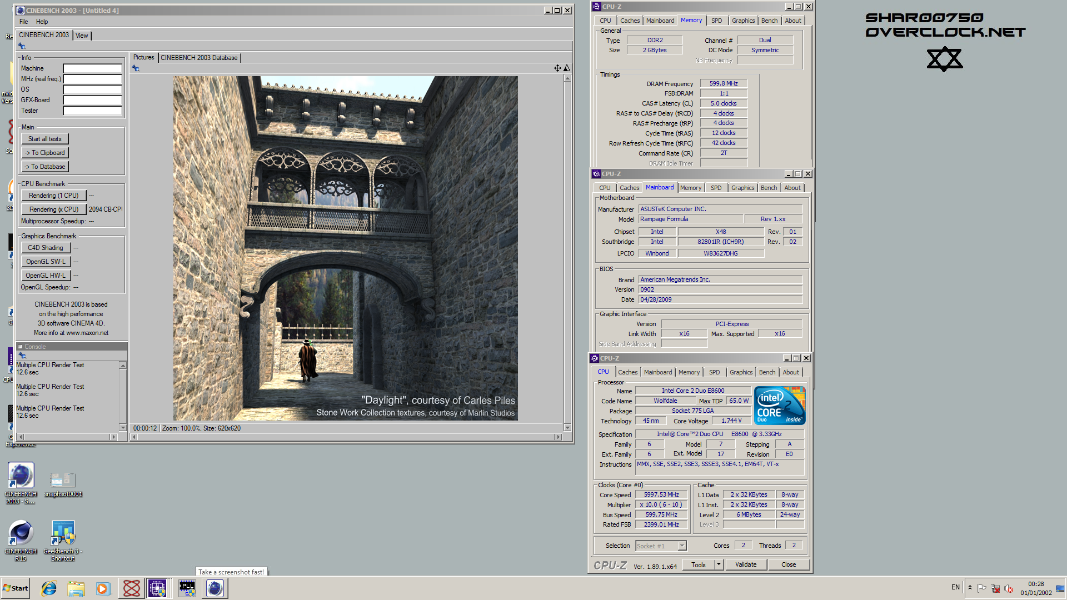Click the Console panel's scroll-up arrow
The image size is (1067, 600).
coord(123,365)
